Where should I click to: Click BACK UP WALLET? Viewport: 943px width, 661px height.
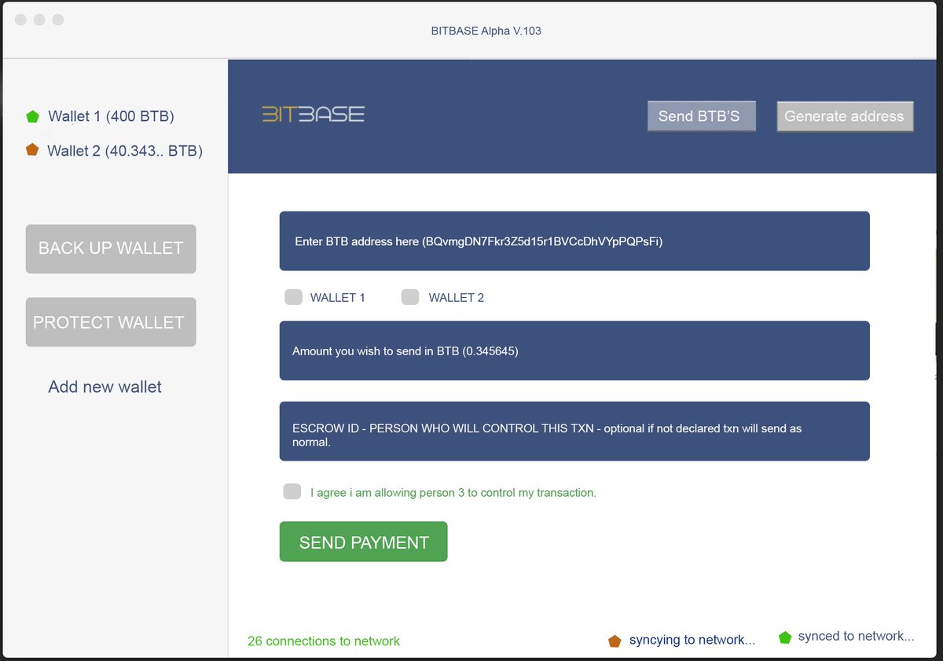[x=110, y=248]
